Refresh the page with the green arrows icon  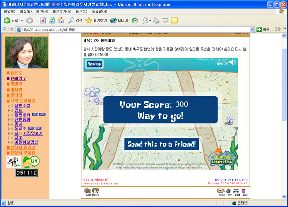coord(52,20)
